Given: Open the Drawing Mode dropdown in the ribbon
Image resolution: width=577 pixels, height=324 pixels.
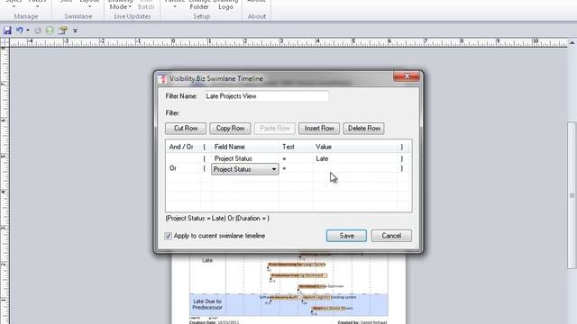Looking at the screenshot, I should (120, 4).
